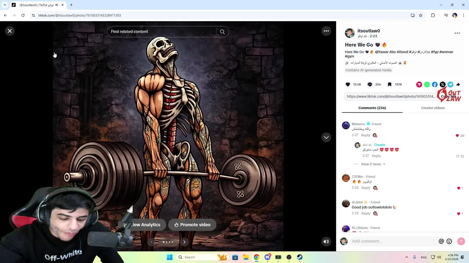This screenshot has width=469, height=263.
Task: Go back in Chrome
Action: pyautogui.click(x=5, y=15)
